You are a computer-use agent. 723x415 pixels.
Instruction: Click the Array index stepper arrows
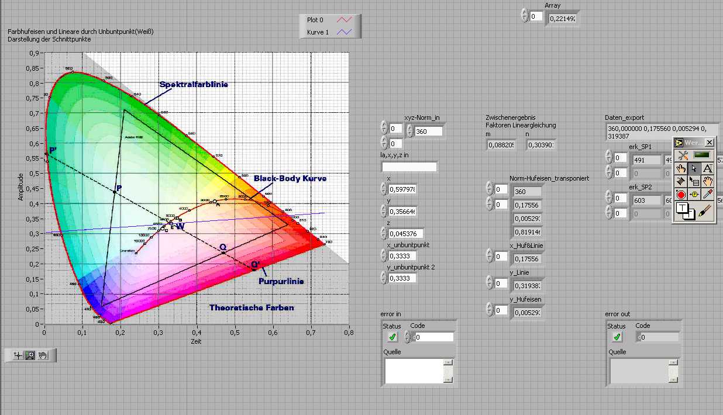(x=525, y=16)
